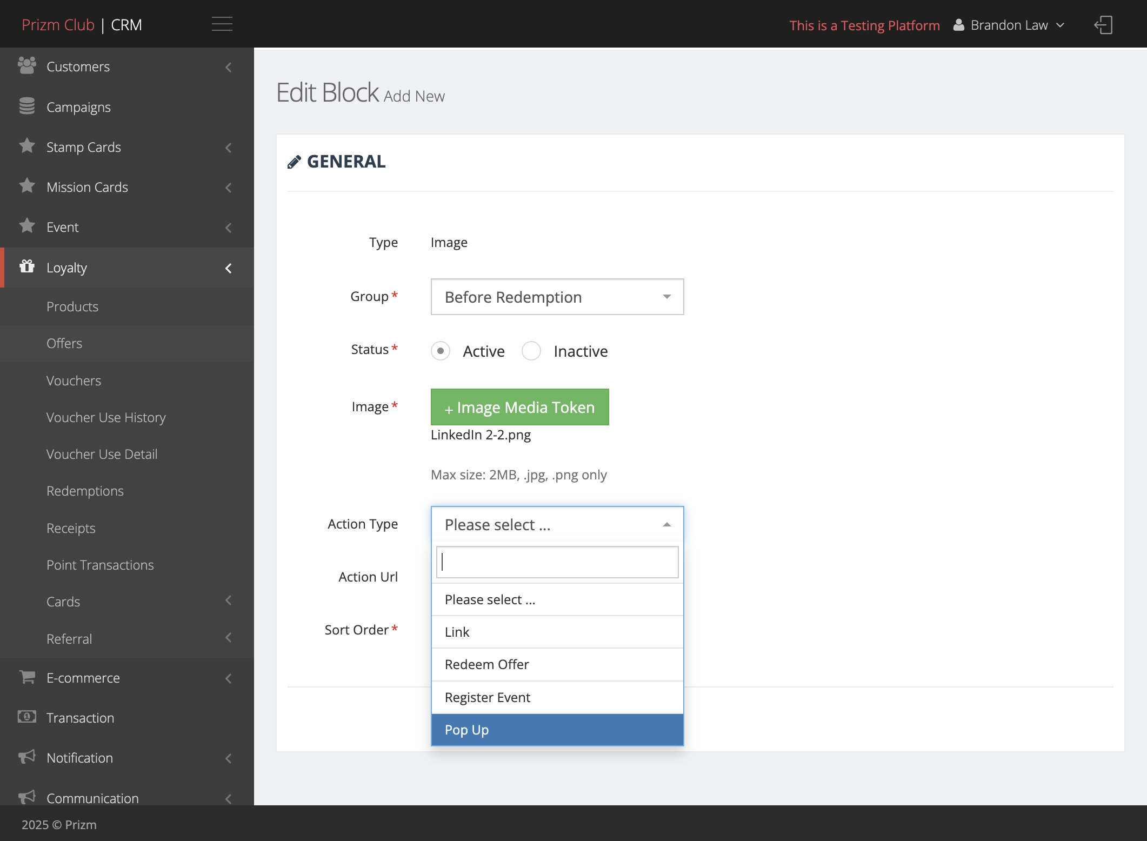
Task: Open Redemptions in Loyalty submenu
Action: 127,491
